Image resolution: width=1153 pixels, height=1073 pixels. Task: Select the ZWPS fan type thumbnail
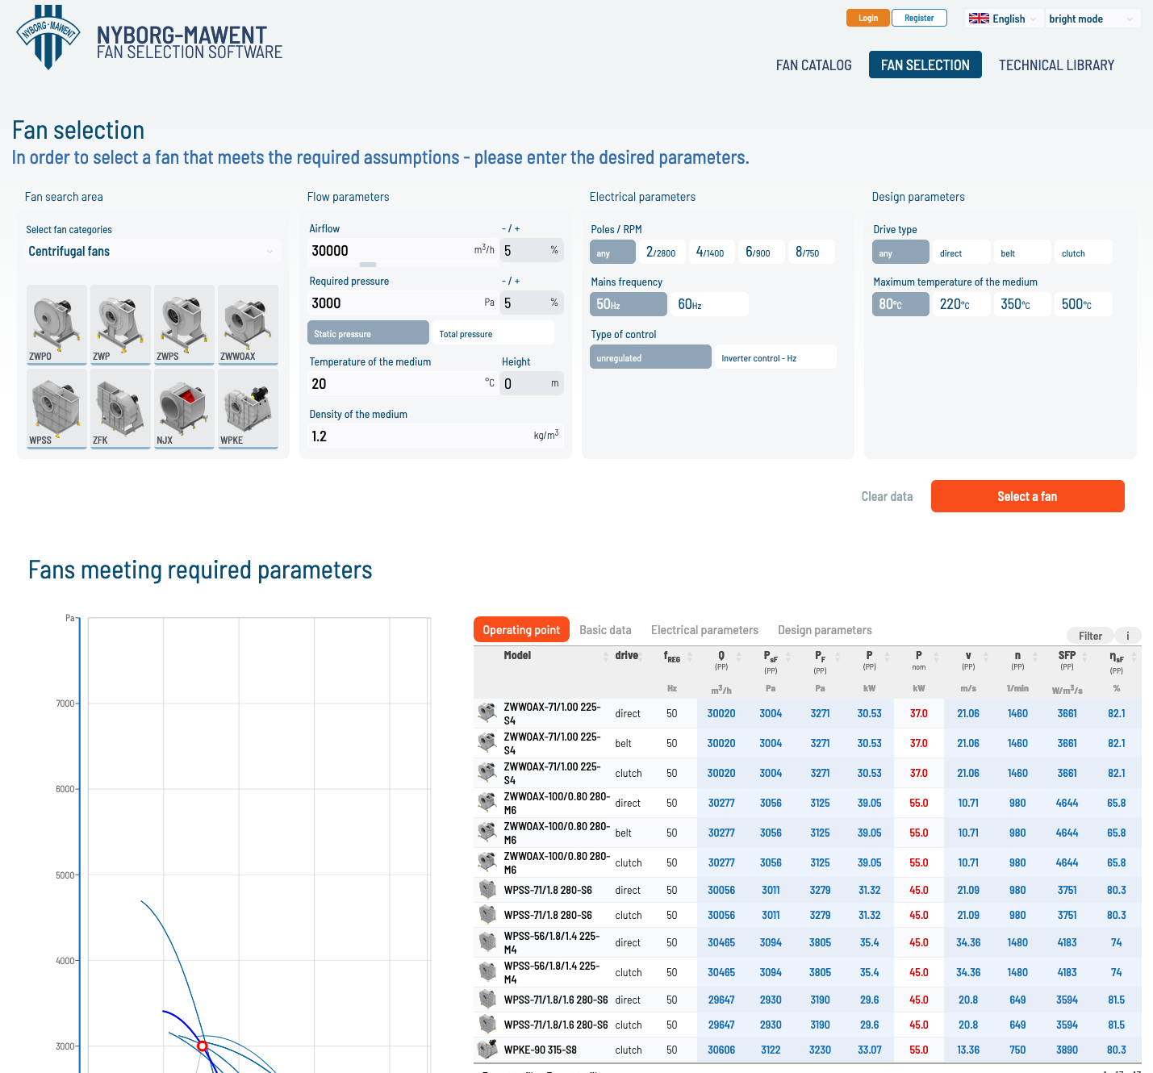[x=184, y=324]
